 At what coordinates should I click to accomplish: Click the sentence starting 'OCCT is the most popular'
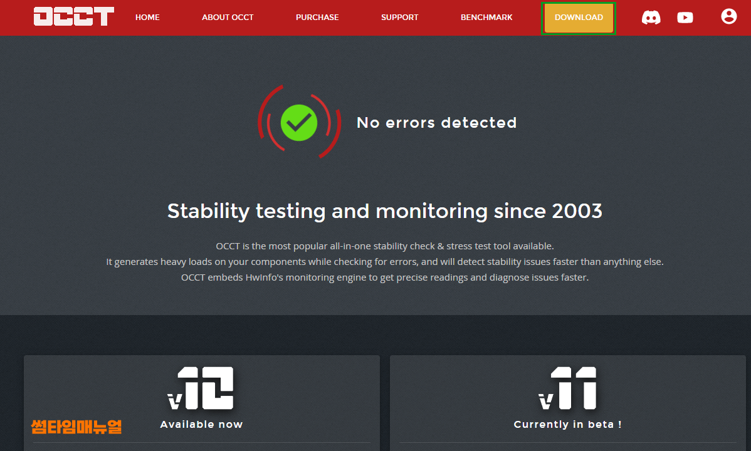click(x=385, y=246)
